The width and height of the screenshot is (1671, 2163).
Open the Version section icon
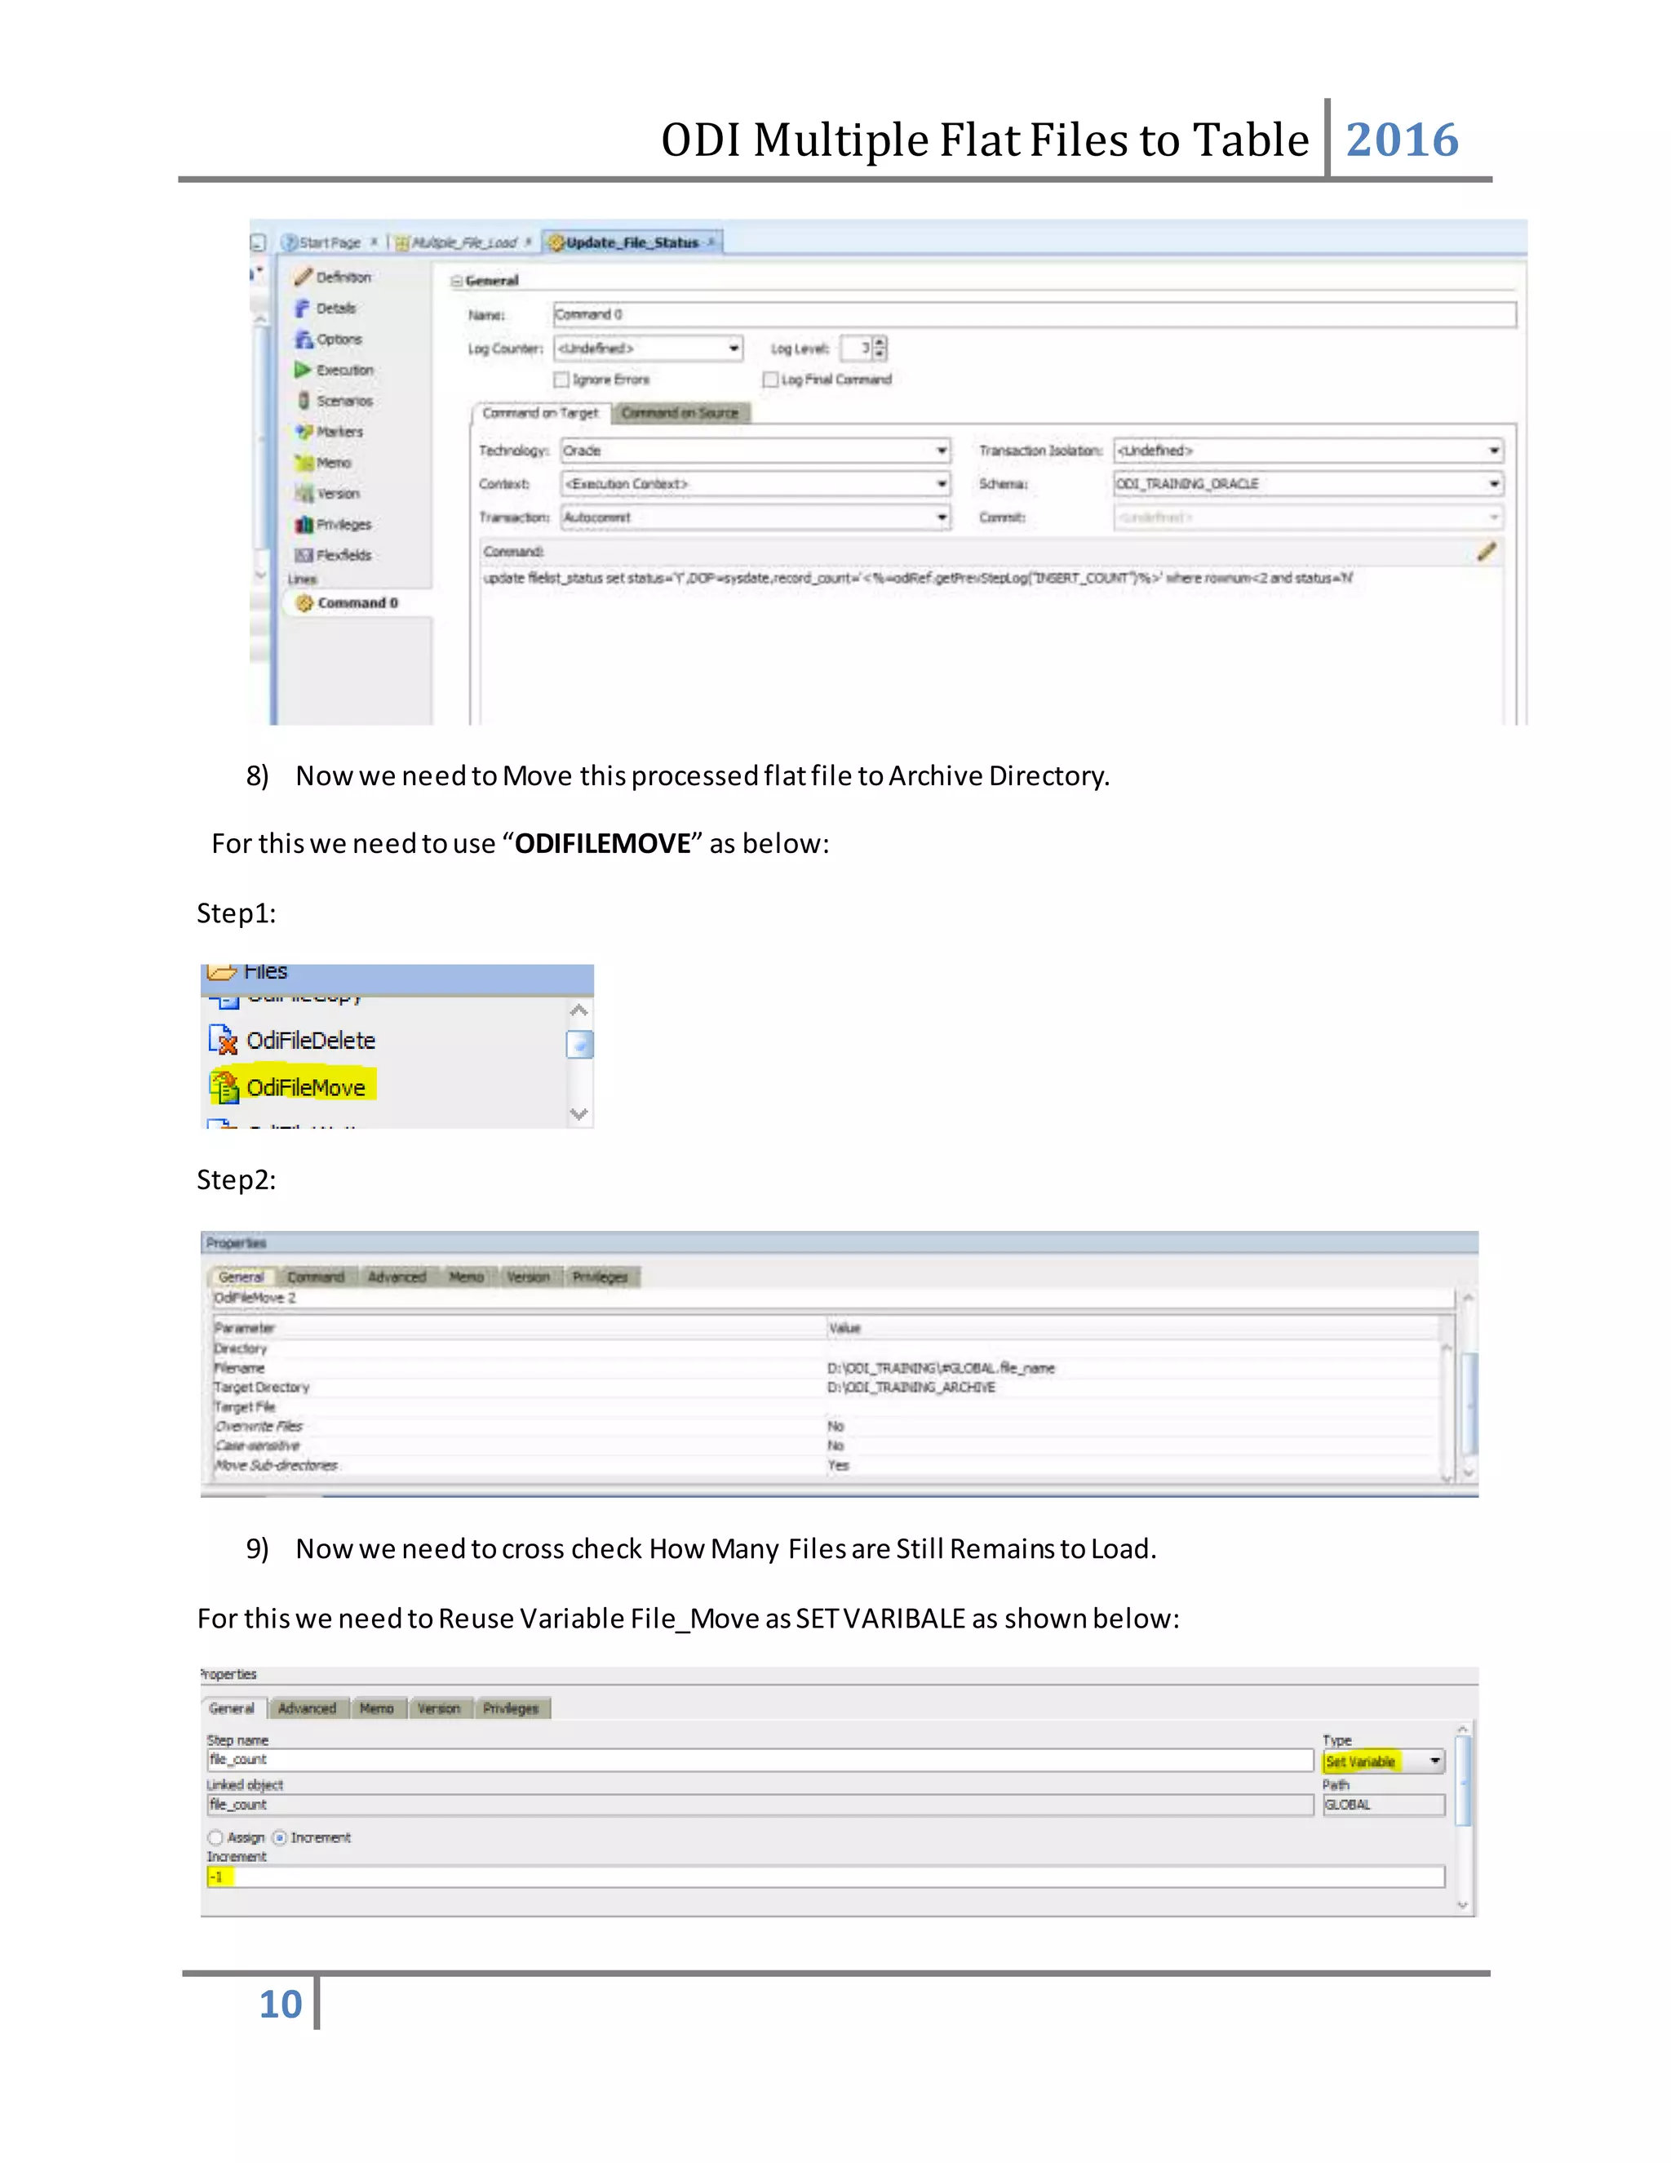(304, 493)
